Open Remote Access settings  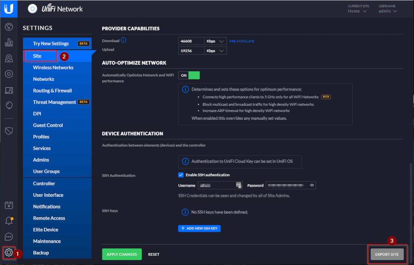(x=57, y=218)
